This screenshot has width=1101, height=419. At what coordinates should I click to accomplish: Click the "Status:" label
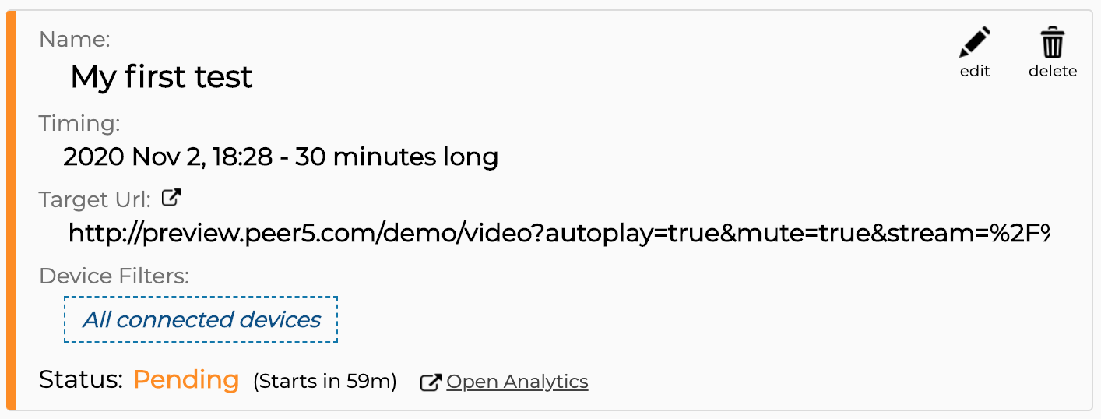point(81,380)
